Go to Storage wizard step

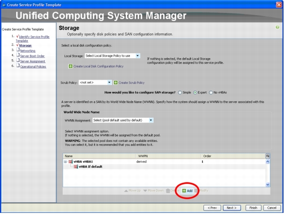coord(25,46)
